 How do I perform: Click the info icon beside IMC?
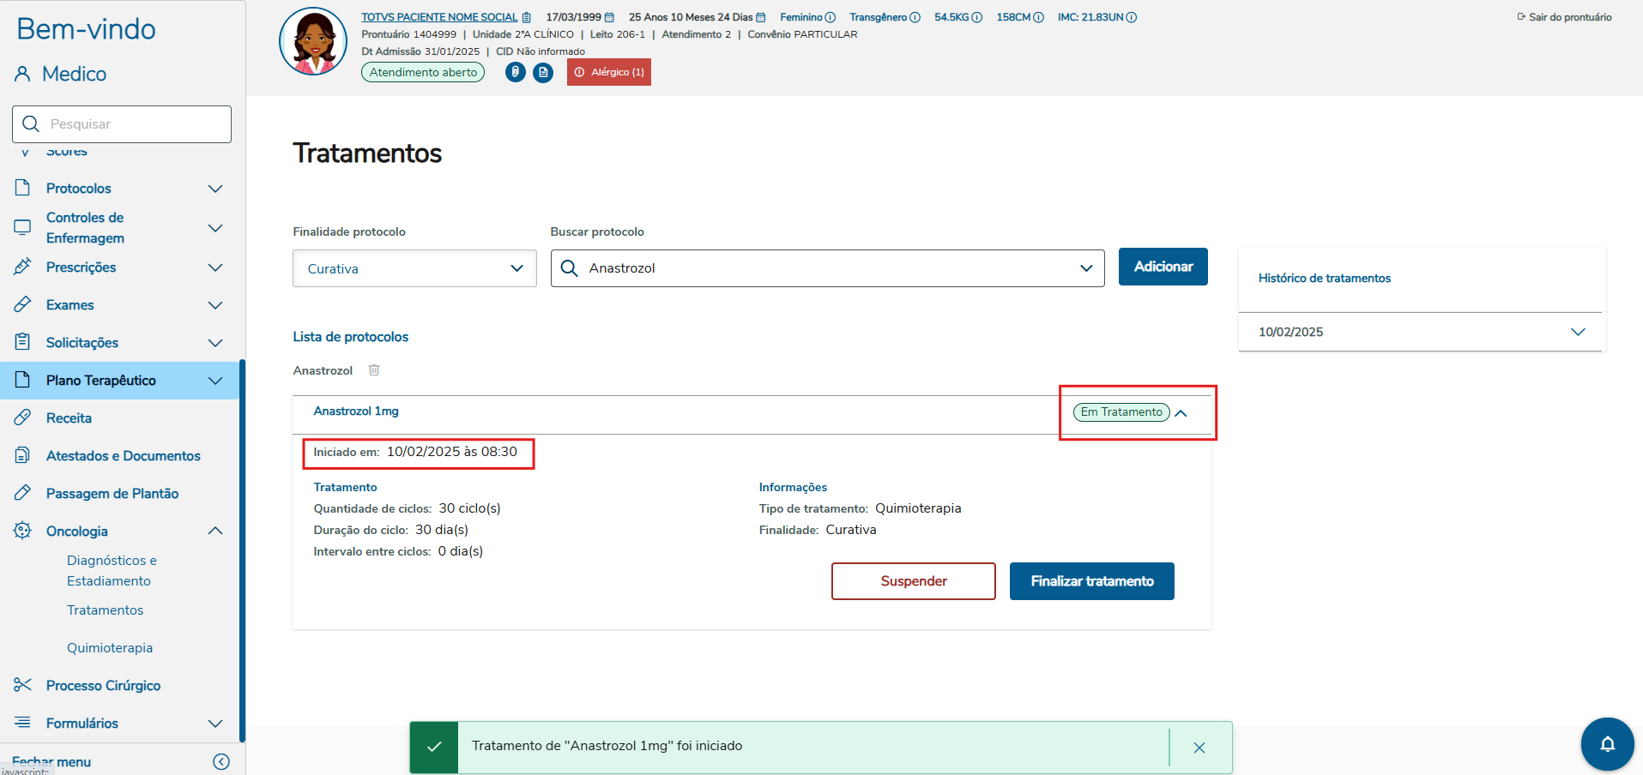click(1132, 17)
